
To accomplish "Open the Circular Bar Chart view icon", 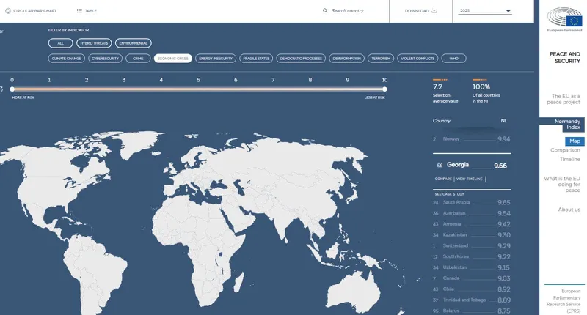I will coord(8,11).
